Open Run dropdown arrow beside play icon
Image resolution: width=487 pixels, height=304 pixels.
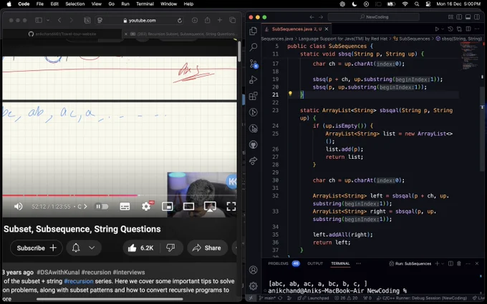point(443,29)
